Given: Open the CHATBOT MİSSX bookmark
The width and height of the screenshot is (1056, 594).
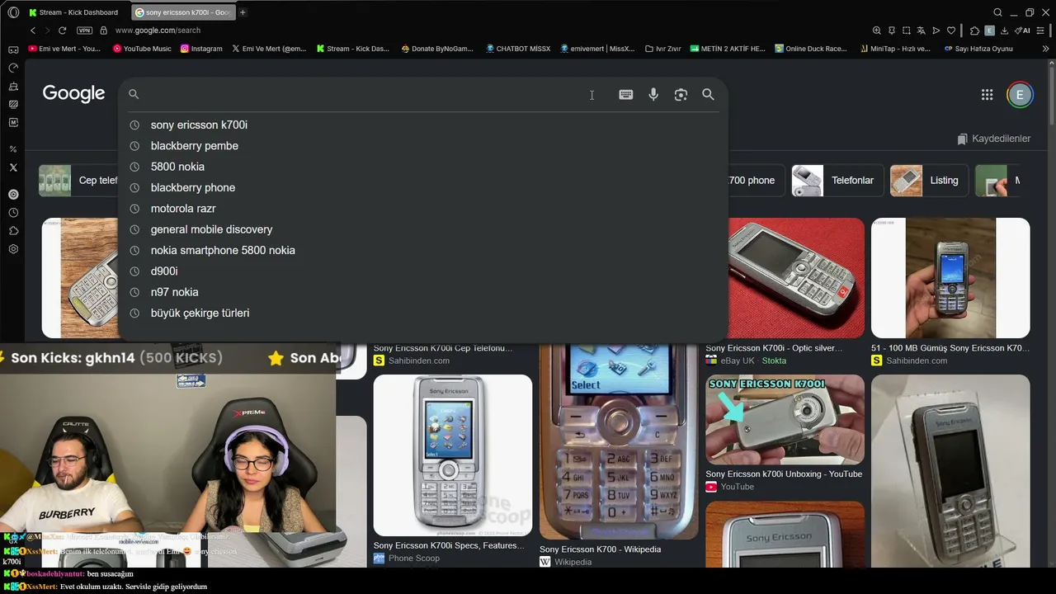Looking at the screenshot, I should 518,49.
